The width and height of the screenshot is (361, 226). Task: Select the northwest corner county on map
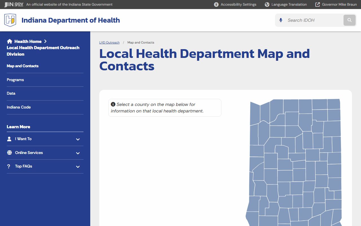click(x=255, y=114)
